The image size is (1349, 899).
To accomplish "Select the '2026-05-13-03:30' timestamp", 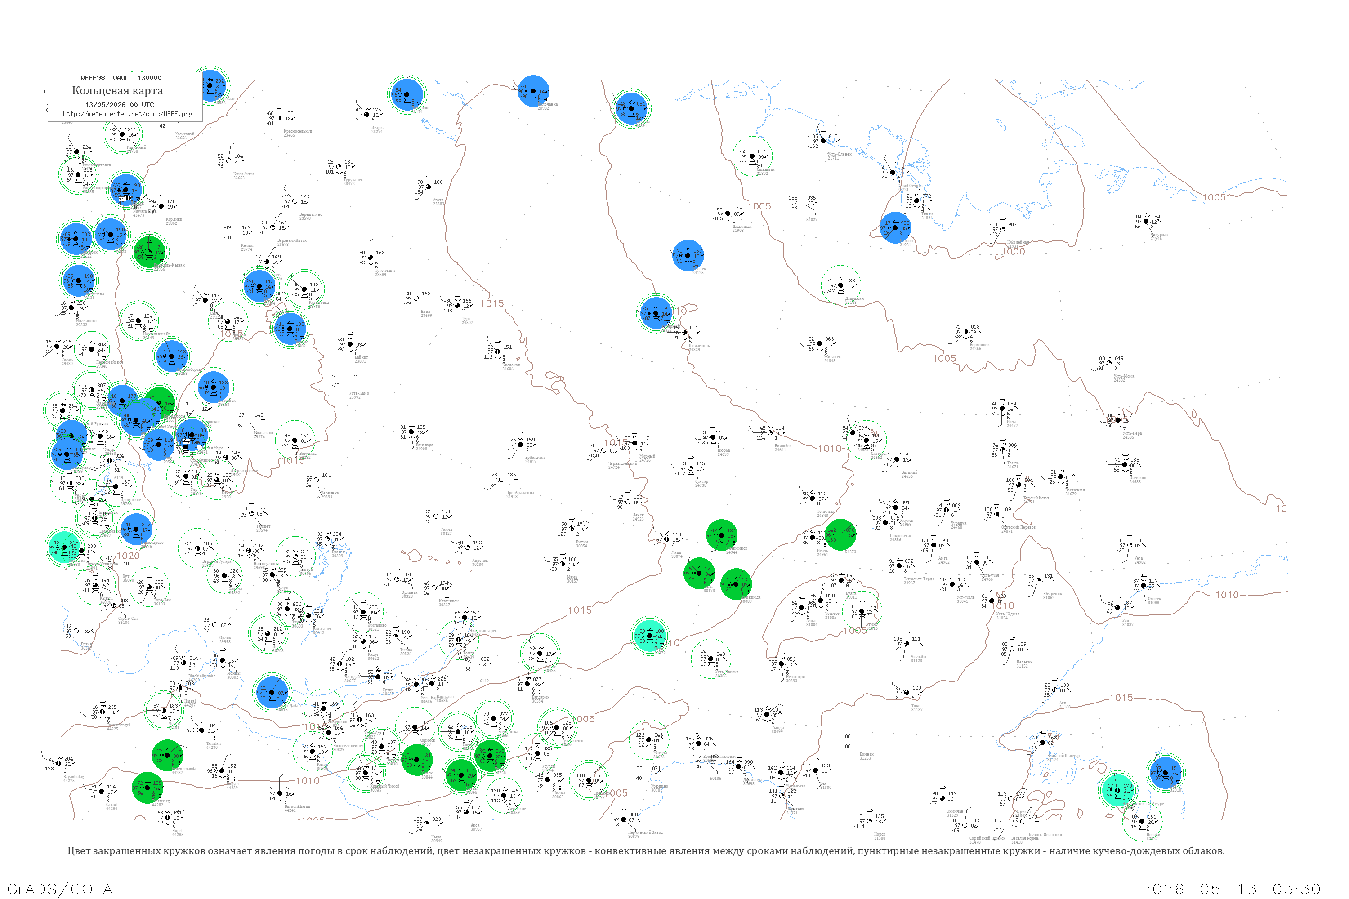I will click(1232, 889).
